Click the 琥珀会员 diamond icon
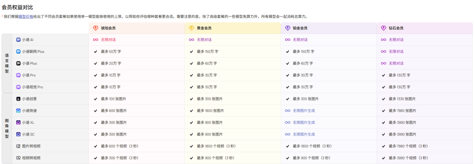The height and width of the screenshot is (164, 474). 96,28
